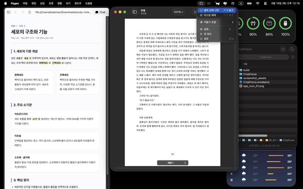
Task: Click the file:///Users/baekmac address field
Action: [63, 12]
